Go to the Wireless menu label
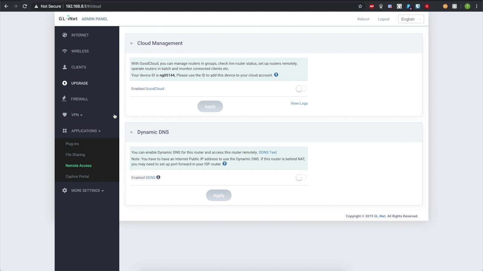The width and height of the screenshot is (483, 271). point(80,51)
